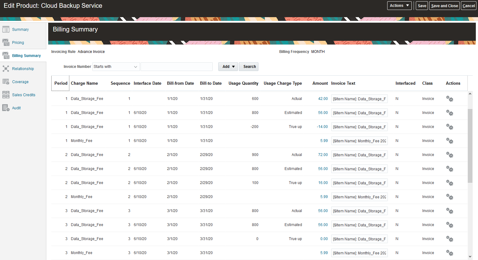Click the Audit sidebar icon
Screen dimensions: 478x260
(x=6, y=108)
